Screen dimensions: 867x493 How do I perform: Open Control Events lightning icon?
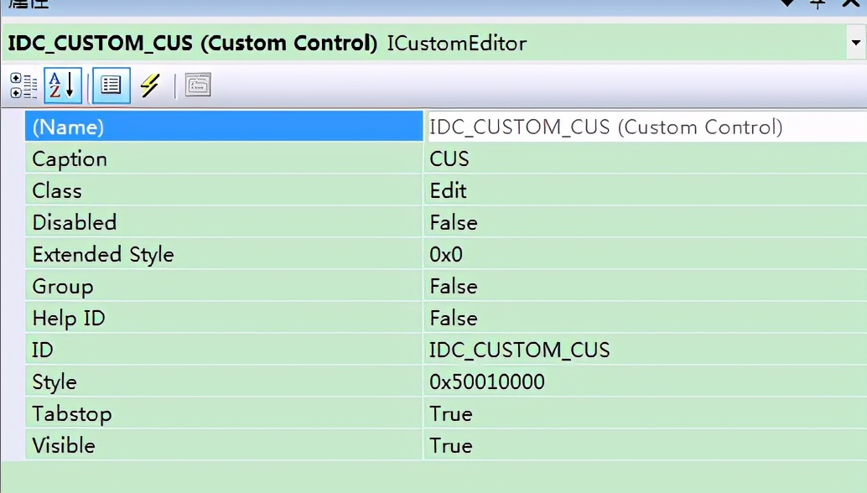(150, 86)
